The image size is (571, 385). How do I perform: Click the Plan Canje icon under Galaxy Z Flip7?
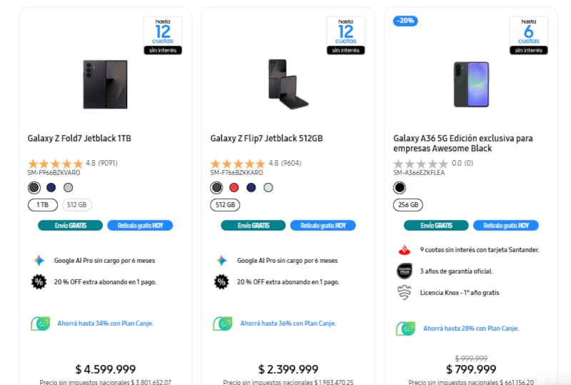click(x=223, y=324)
